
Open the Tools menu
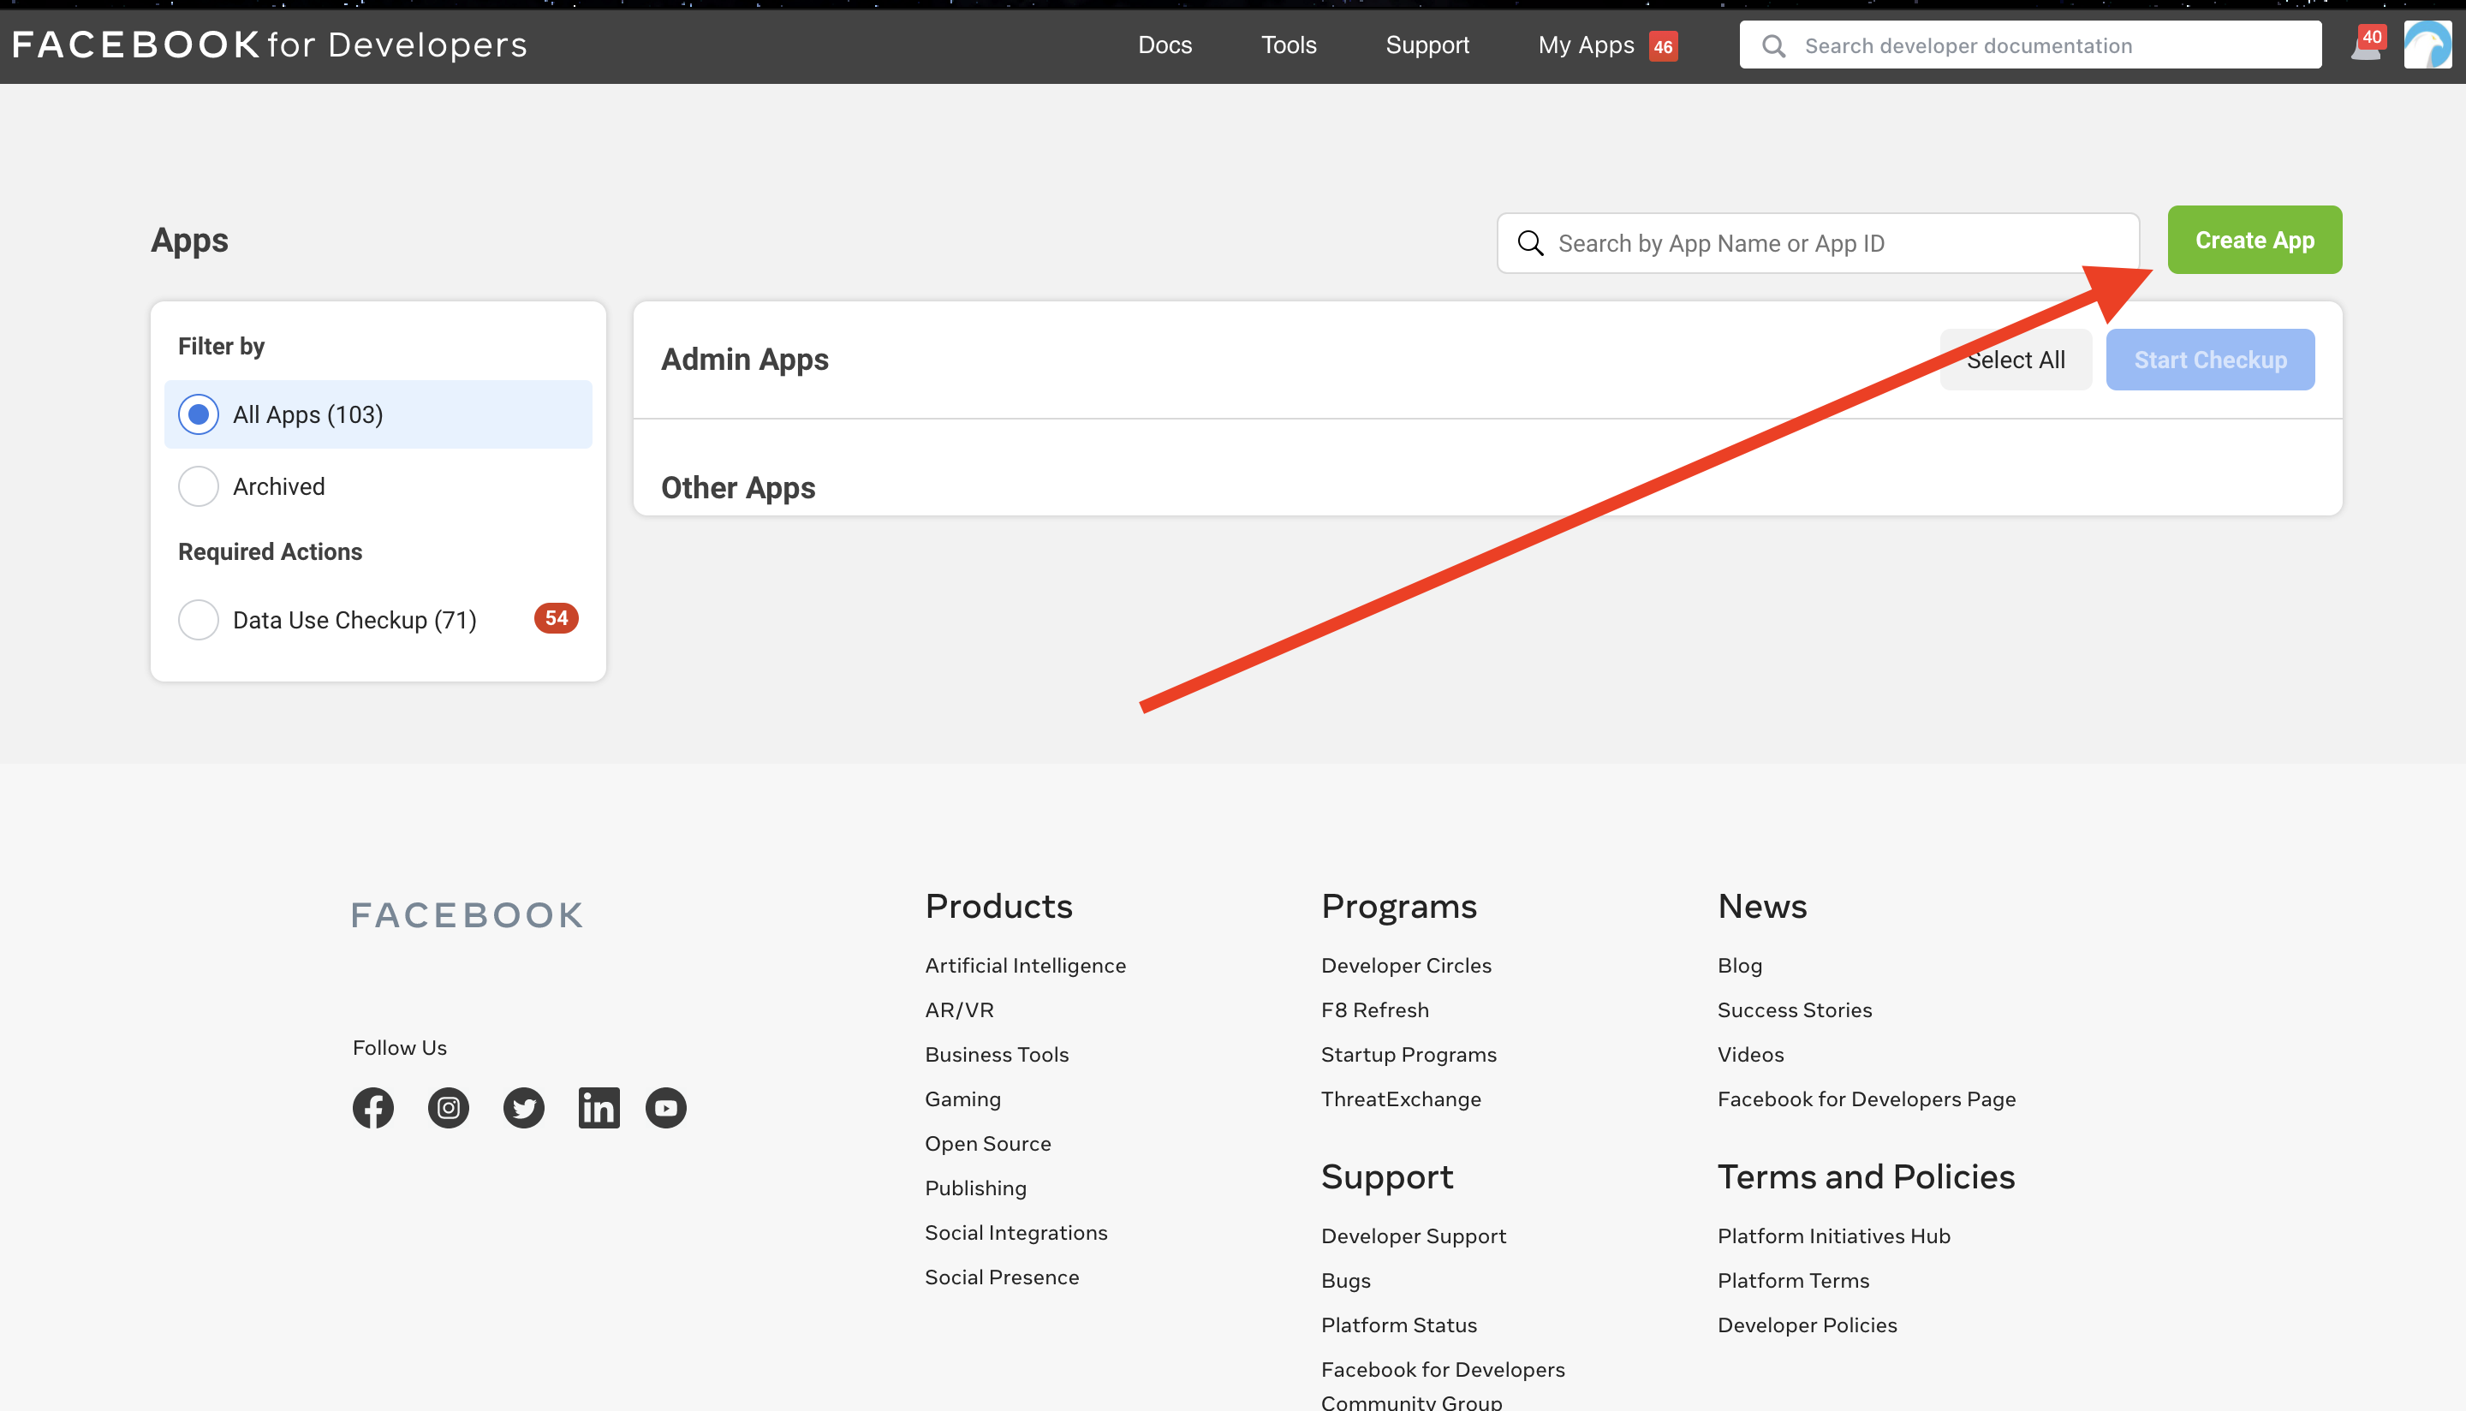pyautogui.click(x=1288, y=45)
